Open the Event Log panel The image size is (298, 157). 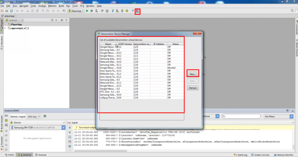240,155
